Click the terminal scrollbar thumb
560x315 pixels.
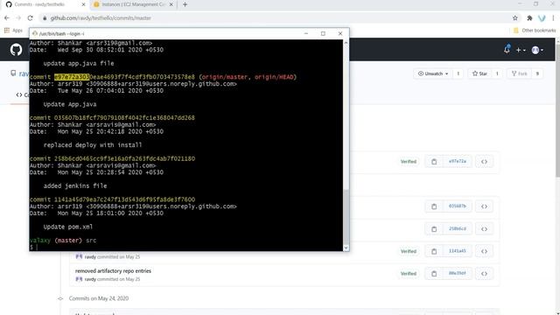click(x=346, y=217)
